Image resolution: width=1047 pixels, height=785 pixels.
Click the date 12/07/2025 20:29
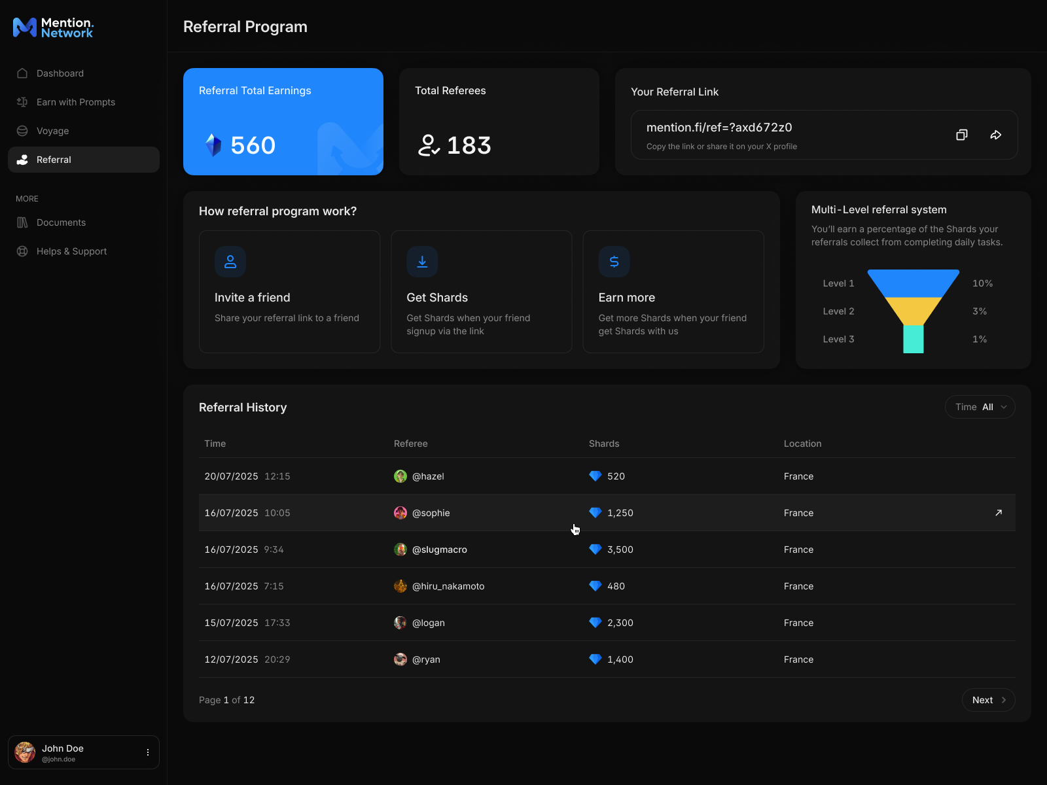tap(247, 659)
